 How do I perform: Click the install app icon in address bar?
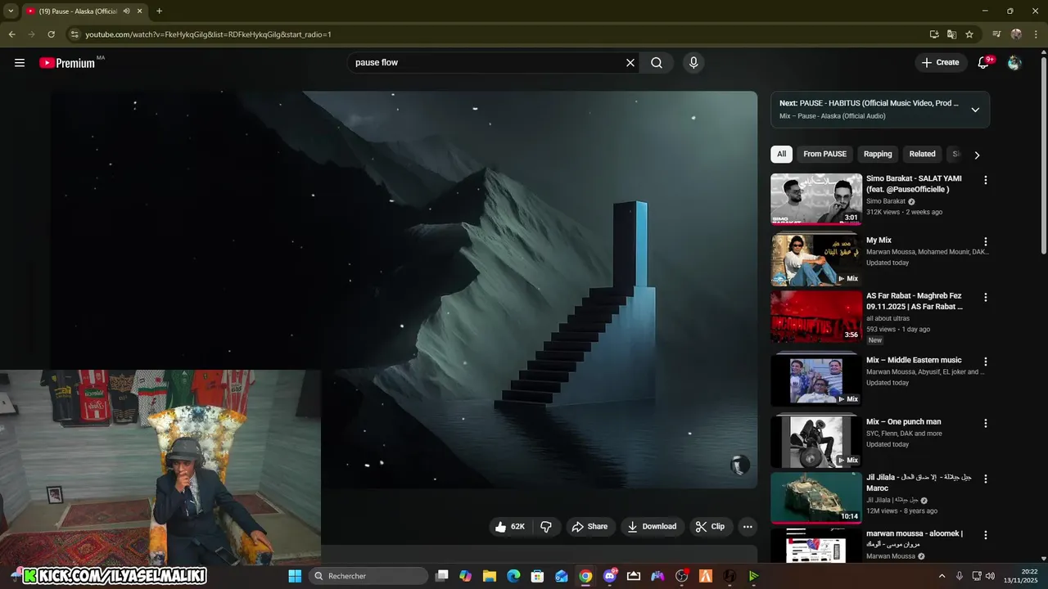[934, 34]
